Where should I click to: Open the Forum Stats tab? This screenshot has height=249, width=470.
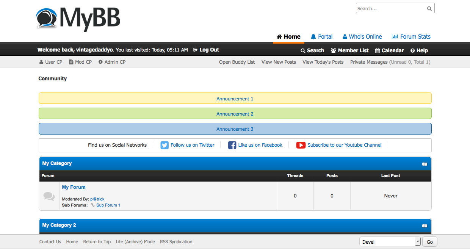(411, 37)
